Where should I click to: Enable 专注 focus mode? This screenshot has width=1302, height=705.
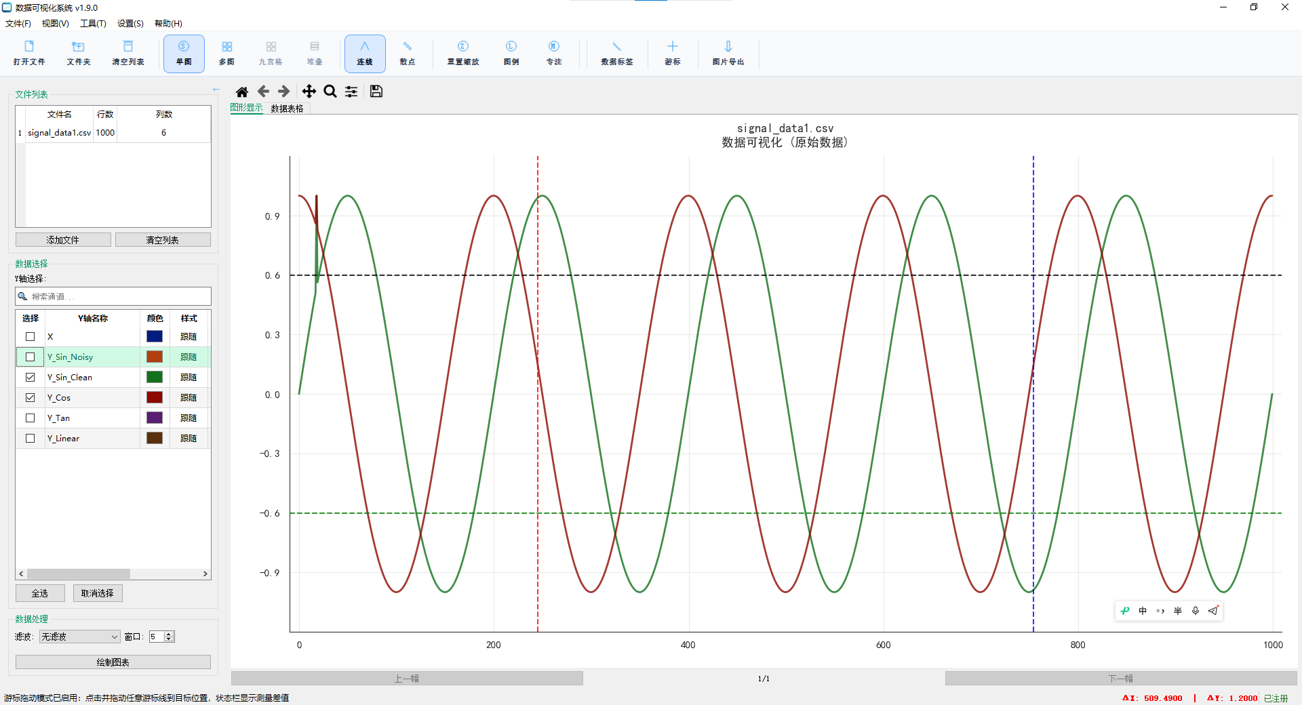[554, 53]
